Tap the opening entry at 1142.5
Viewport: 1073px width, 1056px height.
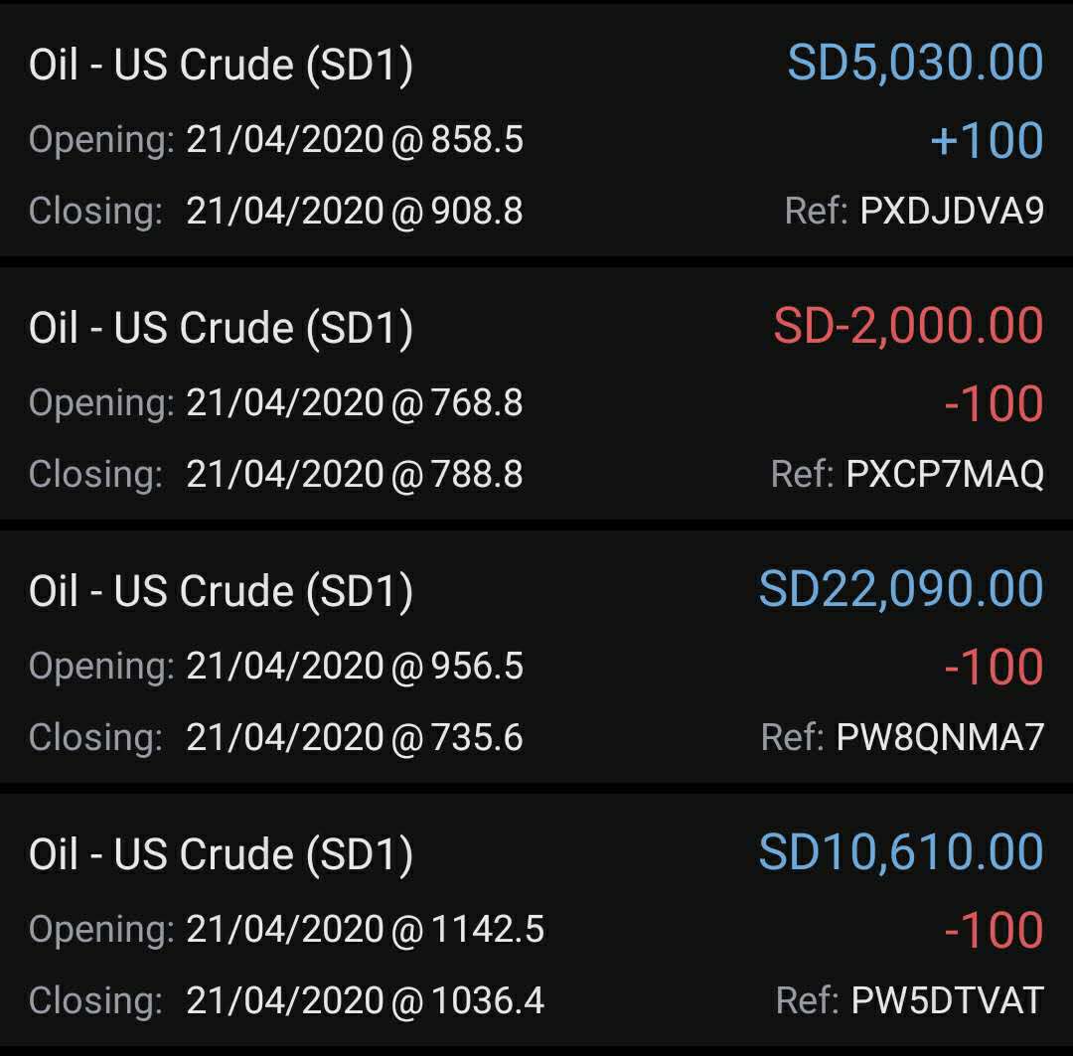pyautogui.click(x=365, y=929)
